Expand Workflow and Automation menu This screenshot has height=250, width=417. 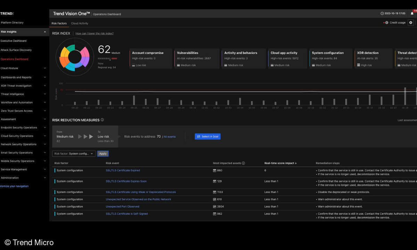(45, 102)
